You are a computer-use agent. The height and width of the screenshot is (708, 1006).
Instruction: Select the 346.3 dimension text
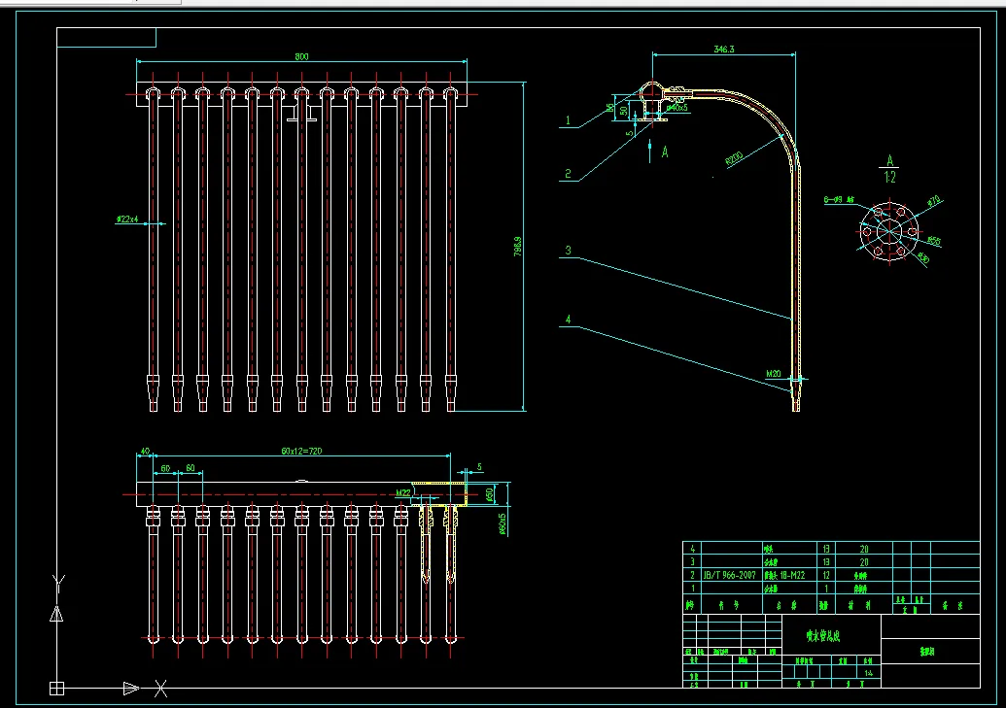coord(723,48)
